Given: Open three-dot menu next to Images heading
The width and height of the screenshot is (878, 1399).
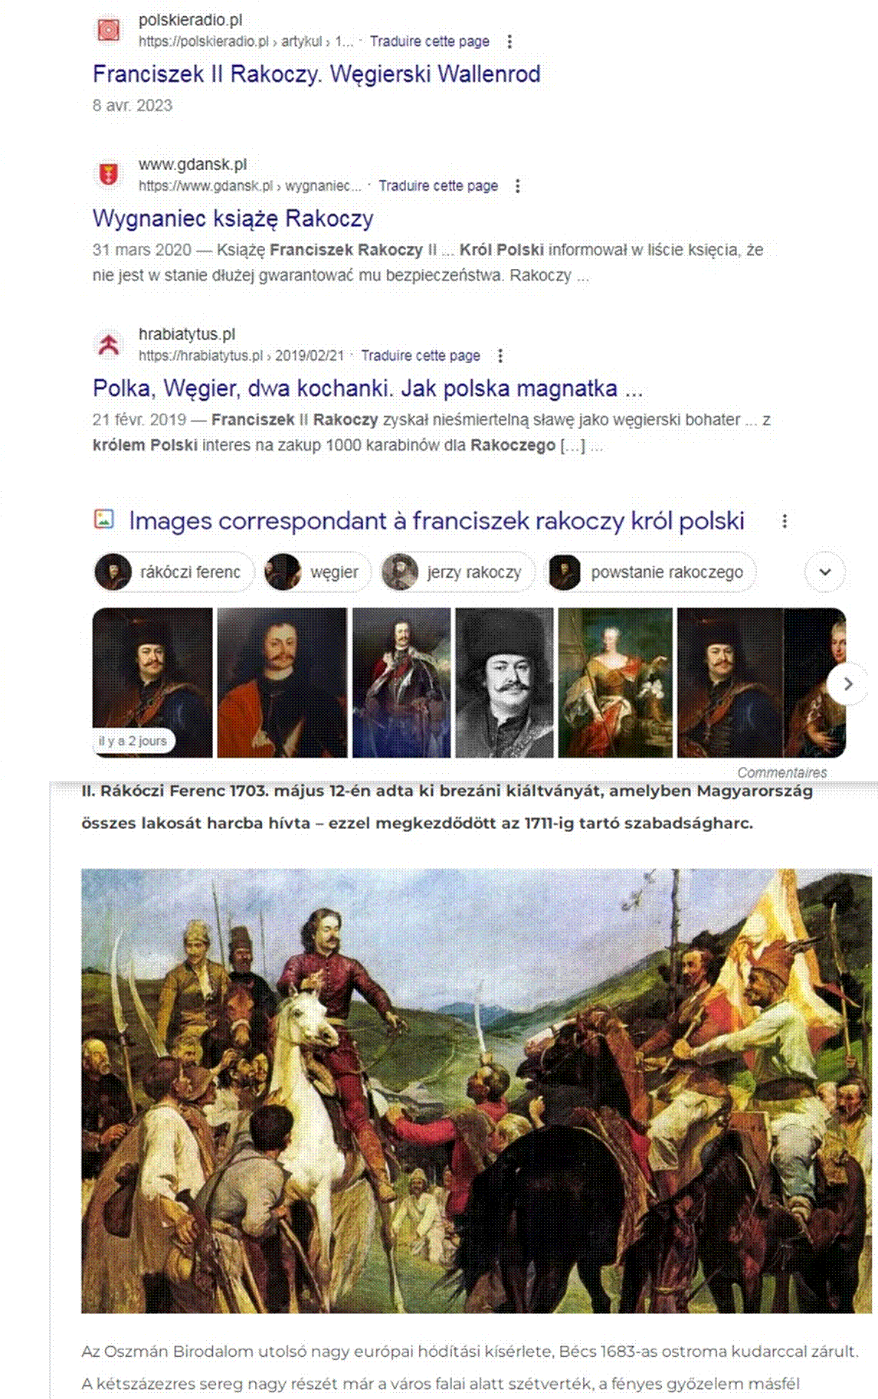Looking at the screenshot, I should click(785, 521).
